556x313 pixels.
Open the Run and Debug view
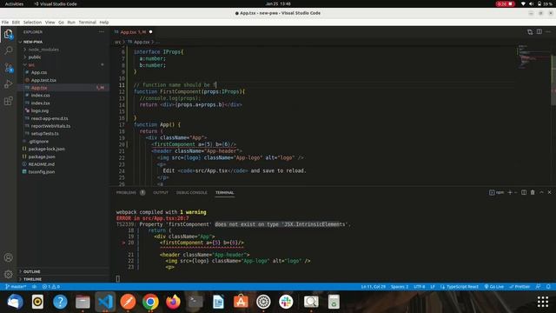[x=8, y=84]
